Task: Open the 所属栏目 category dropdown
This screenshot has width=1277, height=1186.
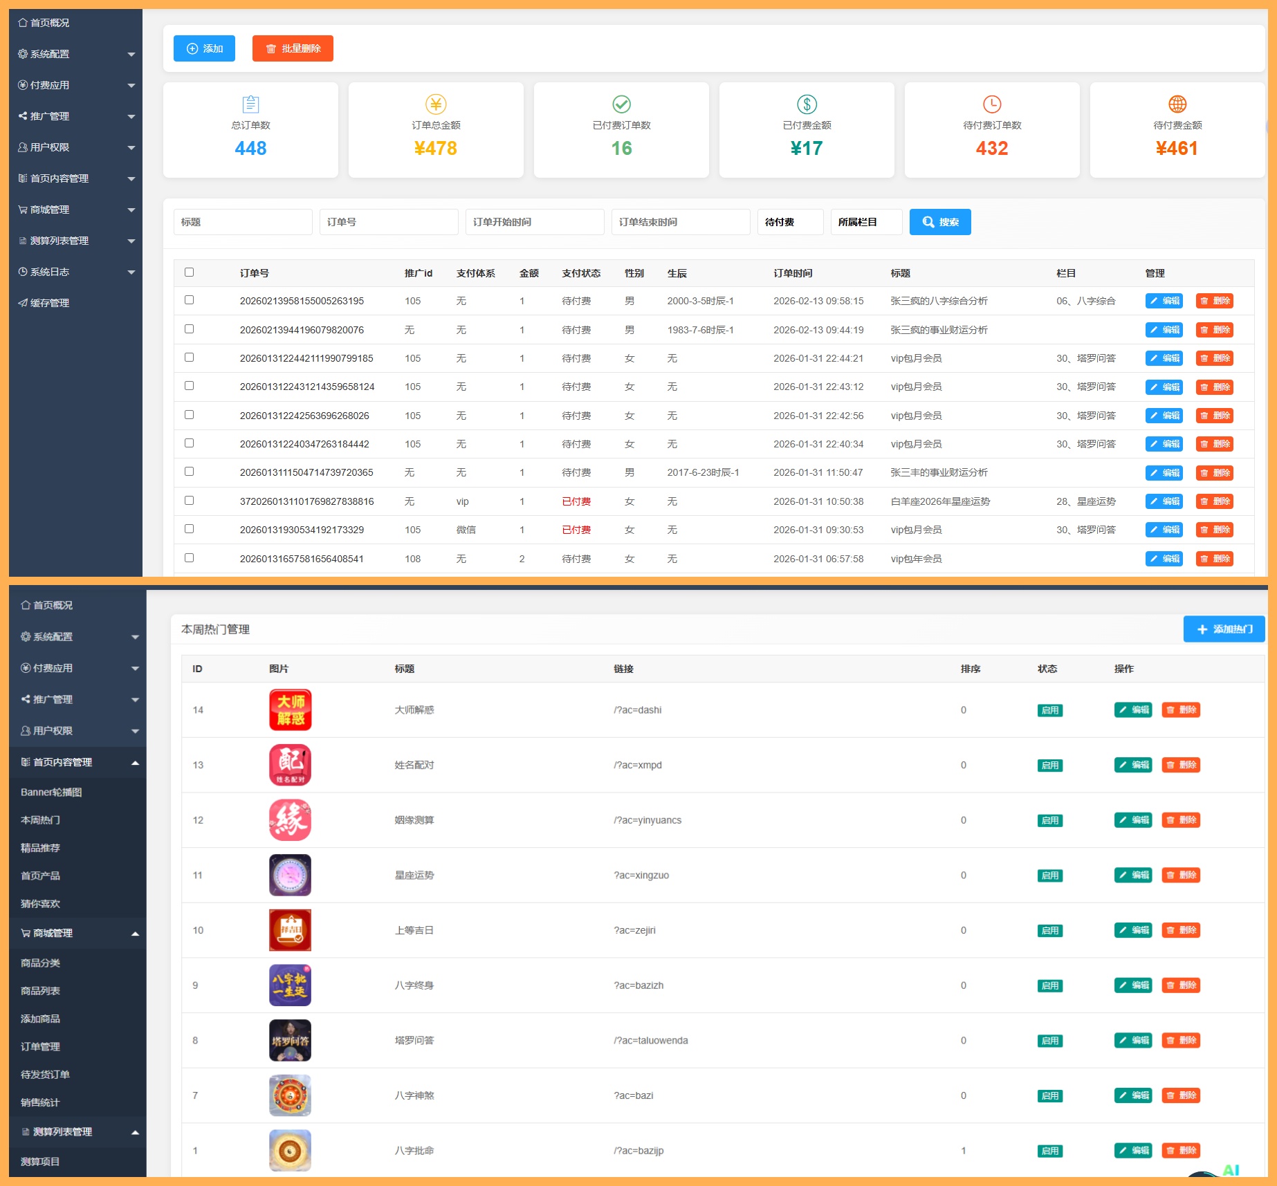Action: [x=866, y=222]
